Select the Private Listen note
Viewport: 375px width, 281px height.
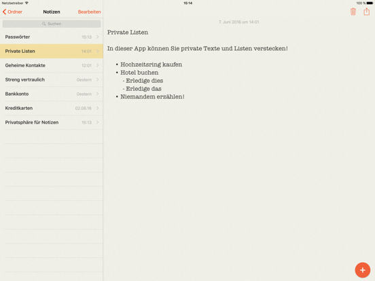[x=52, y=51]
